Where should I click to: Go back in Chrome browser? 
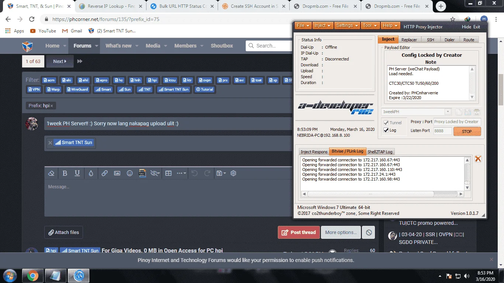[x=8, y=19]
